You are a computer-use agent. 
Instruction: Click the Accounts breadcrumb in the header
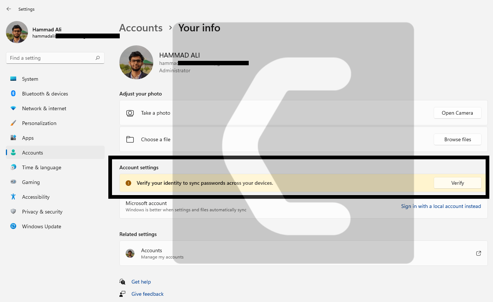(x=141, y=28)
